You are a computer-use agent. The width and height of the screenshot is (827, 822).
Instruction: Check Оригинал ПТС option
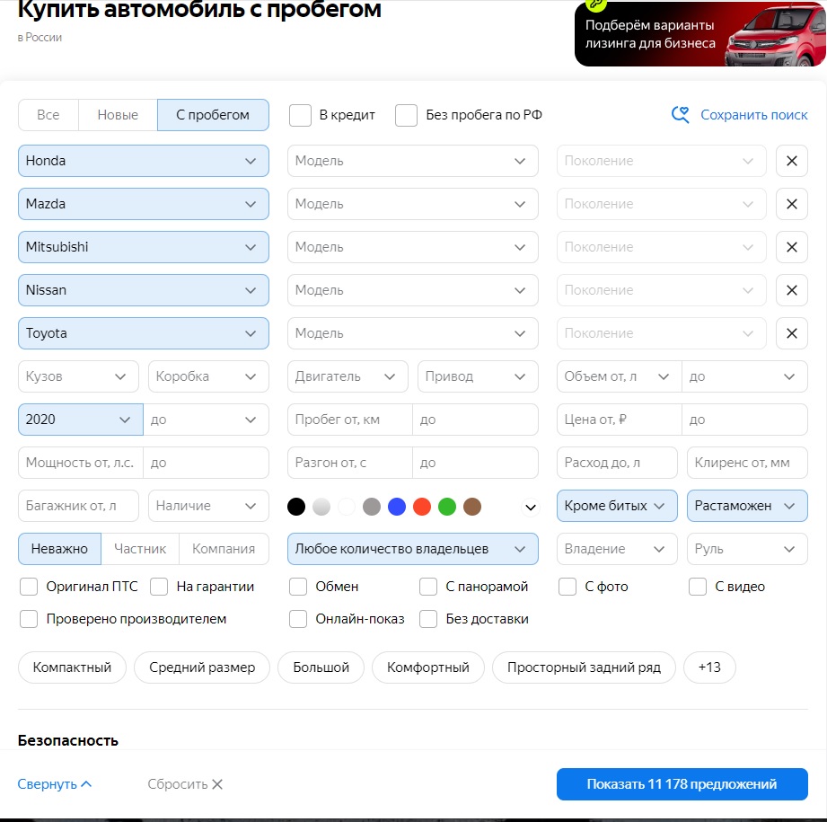(x=29, y=586)
